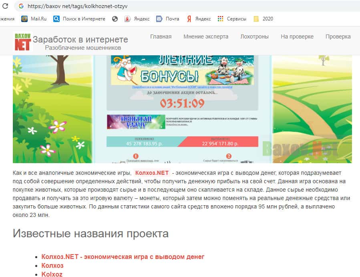
Task: Open the Колхоз.NET - экономическая игра с выводом денег link
Action: [x=123, y=257]
